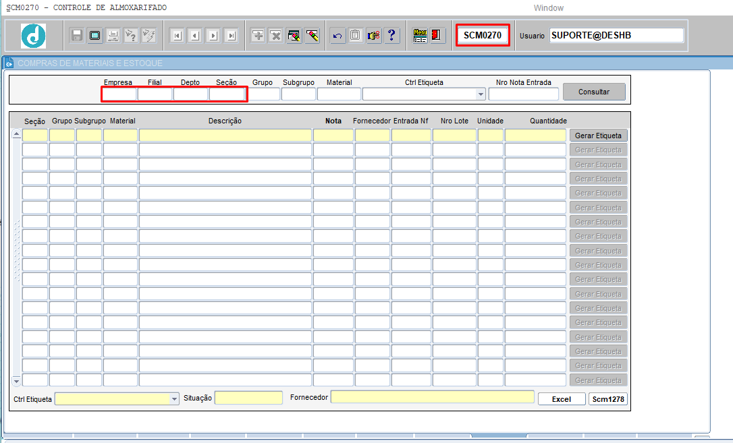Open help with the question mark icon
This screenshot has width=733, height=443.
[391, 36]
